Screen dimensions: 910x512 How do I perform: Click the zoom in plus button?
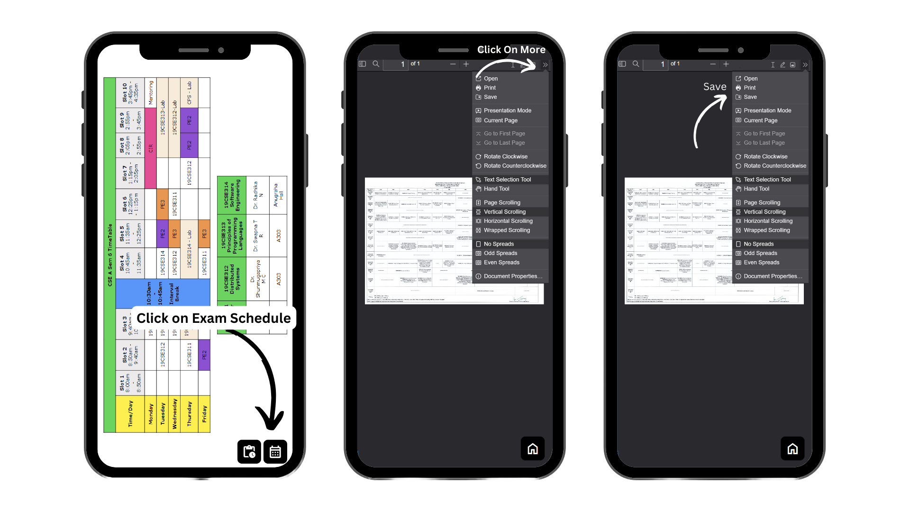tap(466, 64)
